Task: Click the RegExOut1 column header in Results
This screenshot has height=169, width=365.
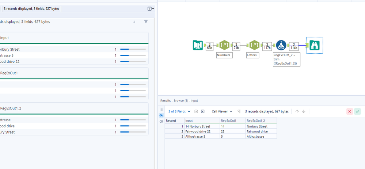Action: [233, 121]
